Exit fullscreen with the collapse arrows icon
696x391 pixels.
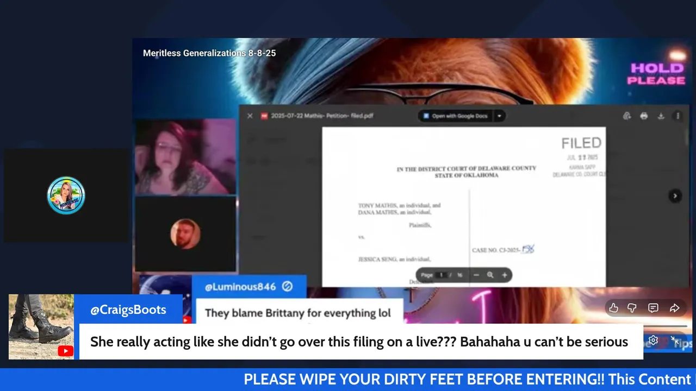click(674, 340)
